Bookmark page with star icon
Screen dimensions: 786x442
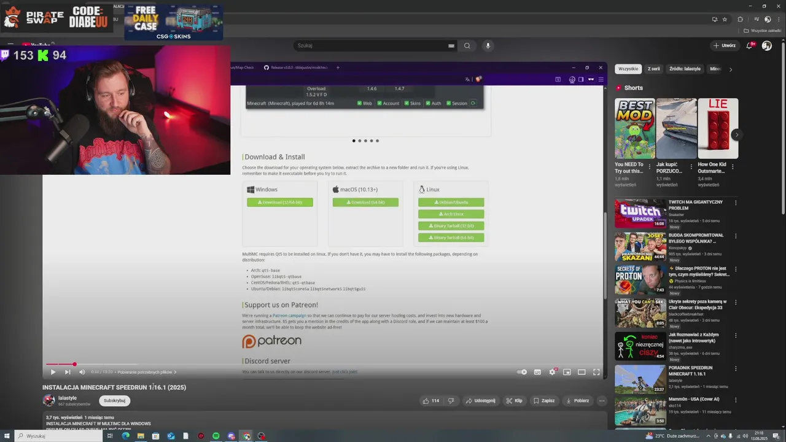coord(725,19)
